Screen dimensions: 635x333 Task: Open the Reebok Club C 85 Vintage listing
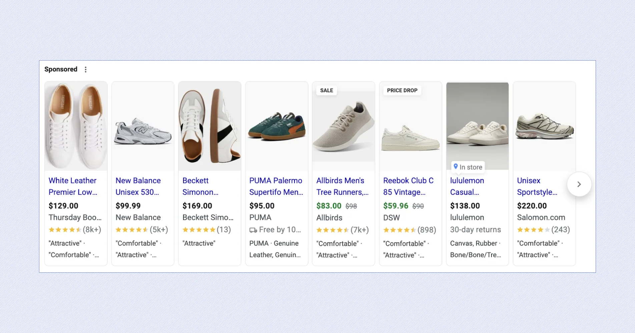click(408, 186)
